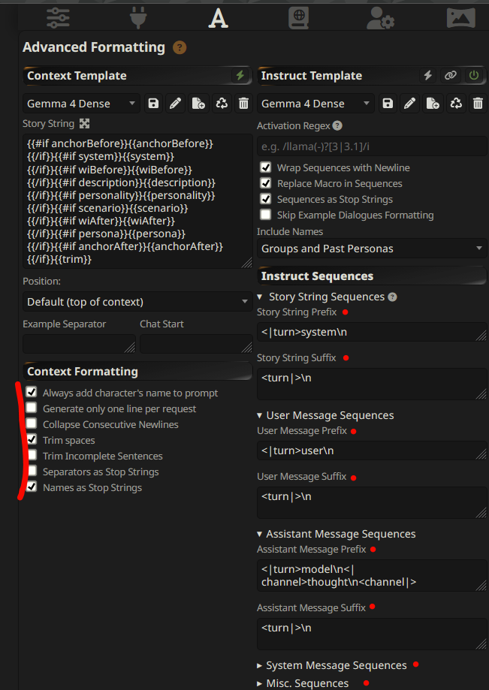Save Instruct Template as new file
This screenshot has height=690, width=489.
point(433,104)
